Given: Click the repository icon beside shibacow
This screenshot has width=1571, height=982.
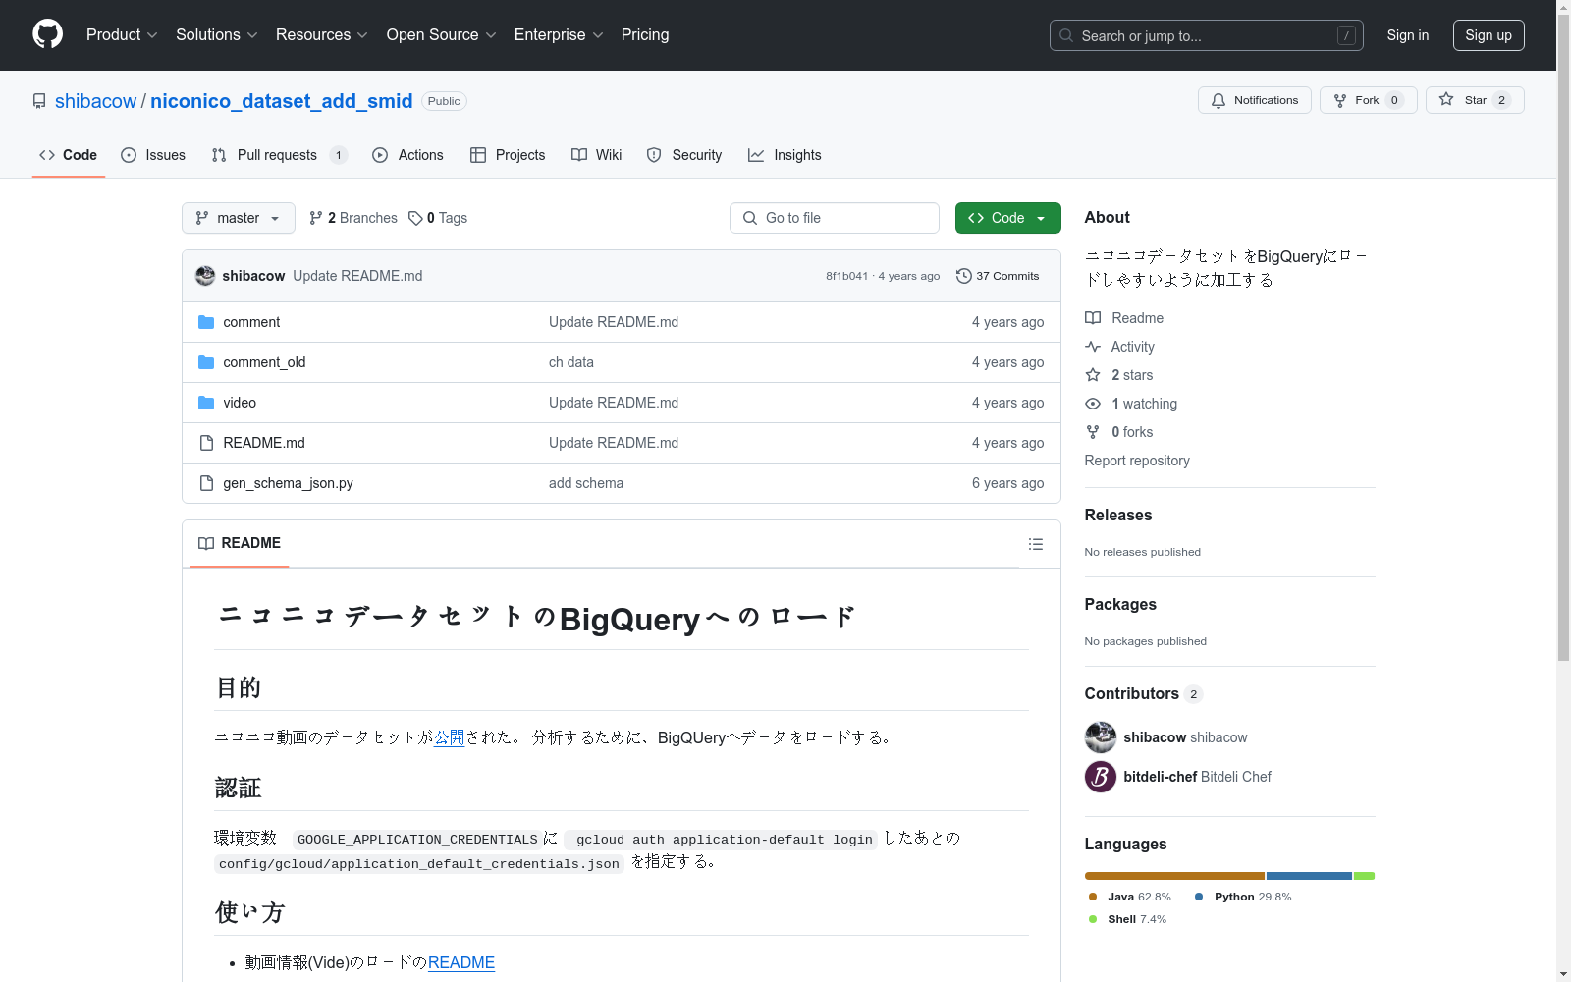Looking at the screenshot, I should tap(39, 101).
